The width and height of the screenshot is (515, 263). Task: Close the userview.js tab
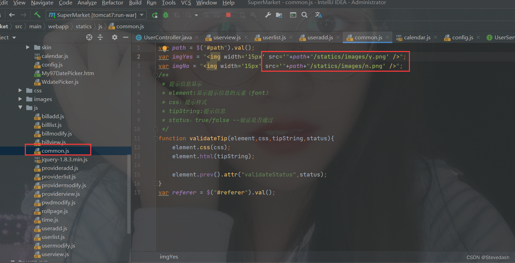(246, 37)
